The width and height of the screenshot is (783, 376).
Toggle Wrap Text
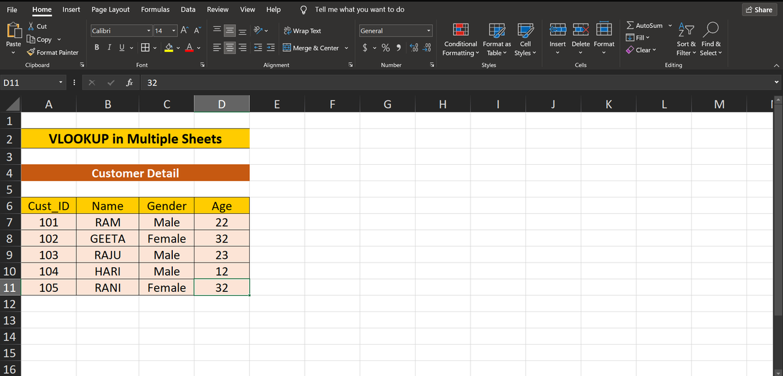pos(303,31)
